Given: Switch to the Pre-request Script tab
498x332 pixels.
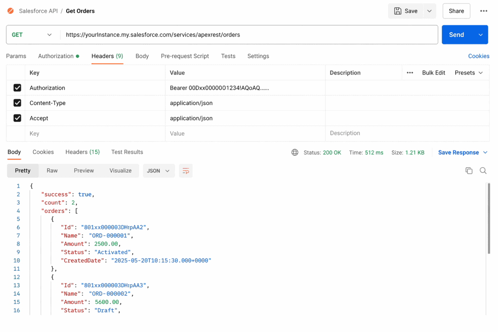Looking at the screenshot, I should pyautogui.click(x=185, y=56).
